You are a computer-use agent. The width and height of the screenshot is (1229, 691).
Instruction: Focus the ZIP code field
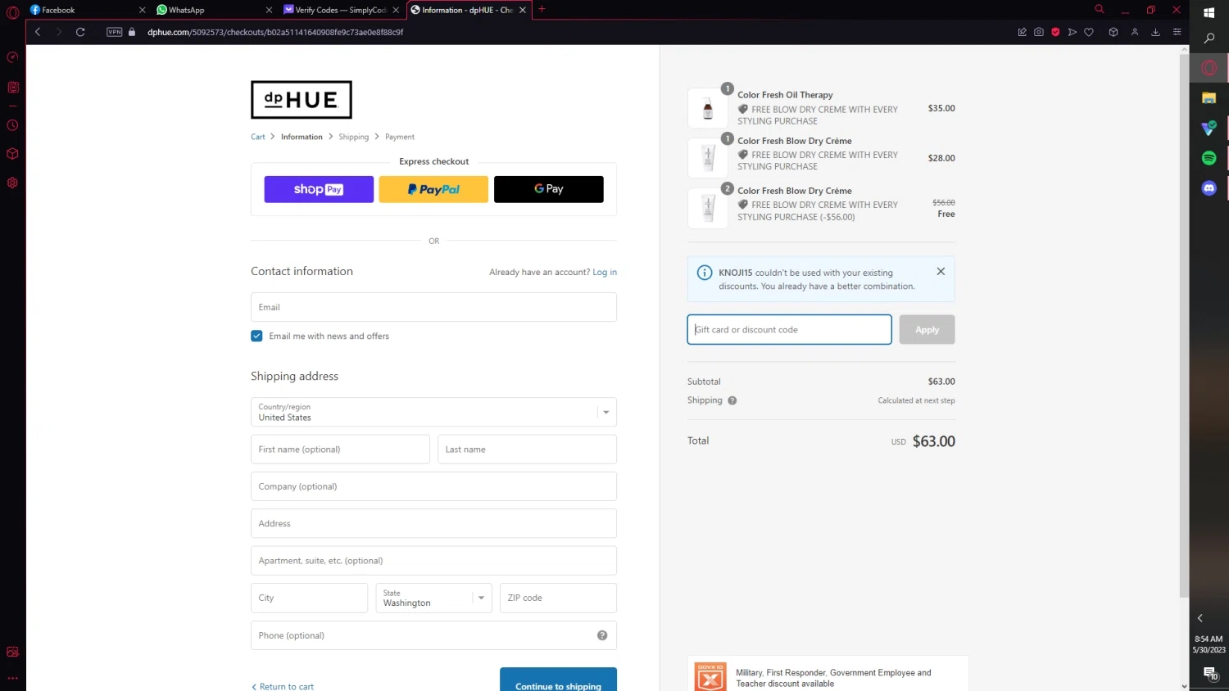pyautogui.click(x=558, y=598)
